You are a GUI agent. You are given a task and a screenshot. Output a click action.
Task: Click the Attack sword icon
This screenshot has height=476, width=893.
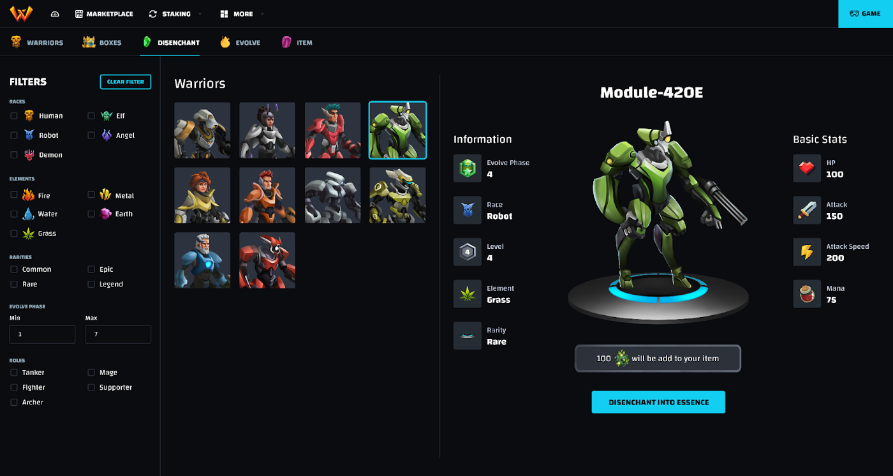click(807, 211)
